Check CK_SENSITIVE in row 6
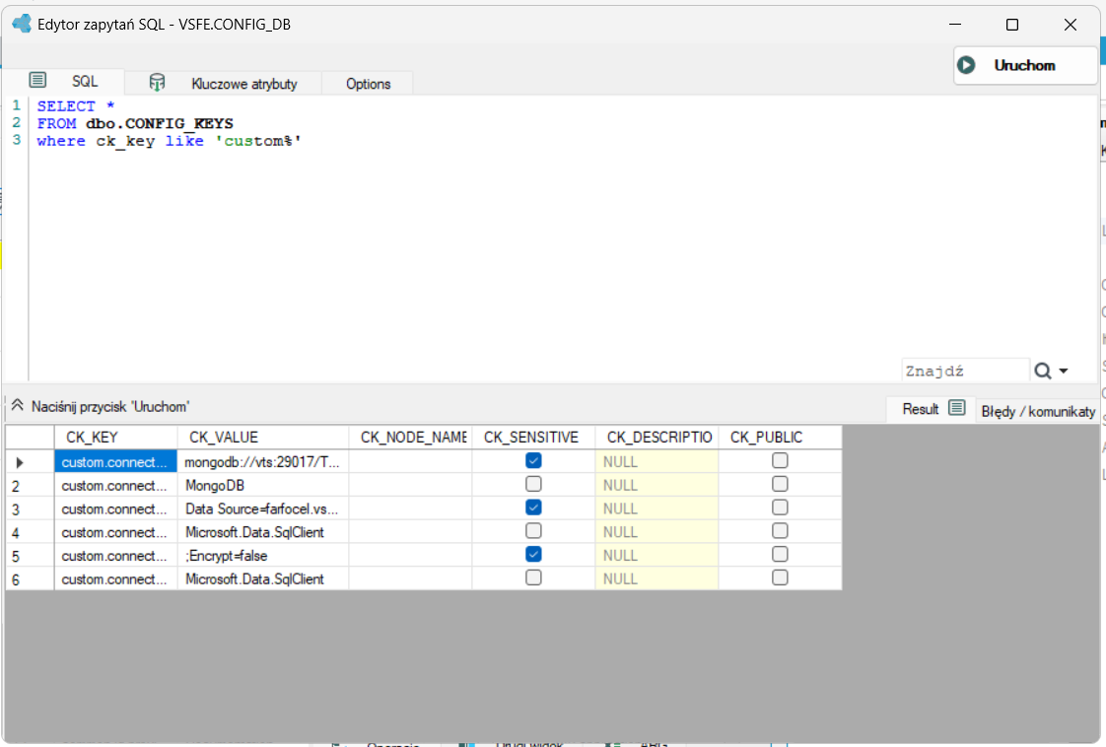 533,577
